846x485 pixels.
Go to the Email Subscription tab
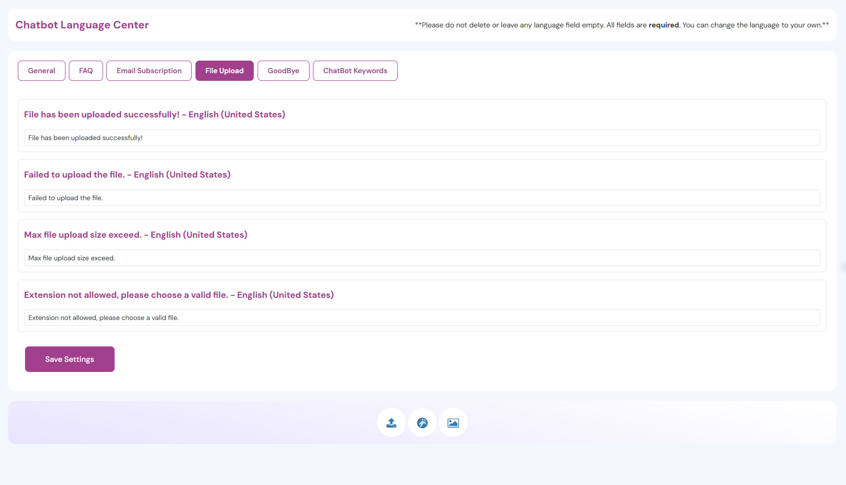149,71
